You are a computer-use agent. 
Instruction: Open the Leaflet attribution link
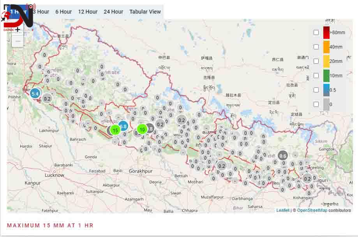(x=283, y=210)
